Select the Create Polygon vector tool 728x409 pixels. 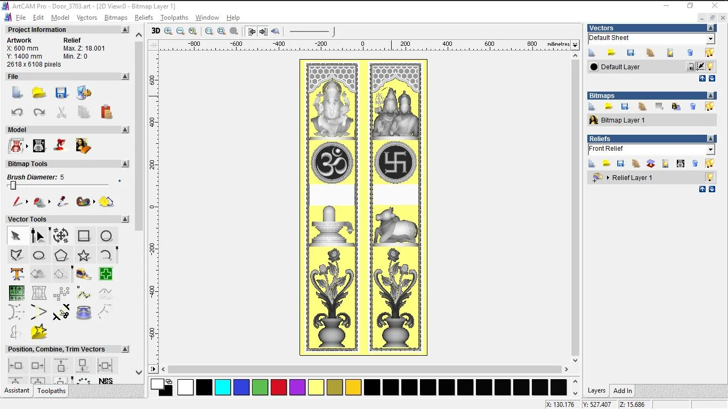[61, 255]
